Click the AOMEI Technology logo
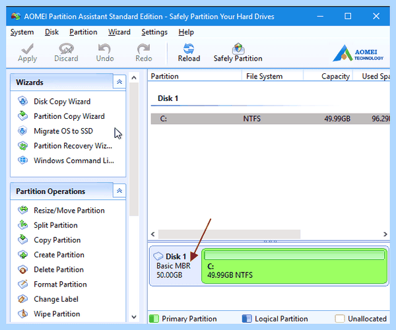The width and height of the screenshot is (396, 330). [358, 53]
